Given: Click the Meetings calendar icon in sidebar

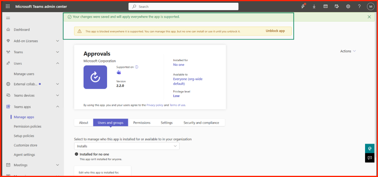Looking at the screenshot, I should coord(8,165).
